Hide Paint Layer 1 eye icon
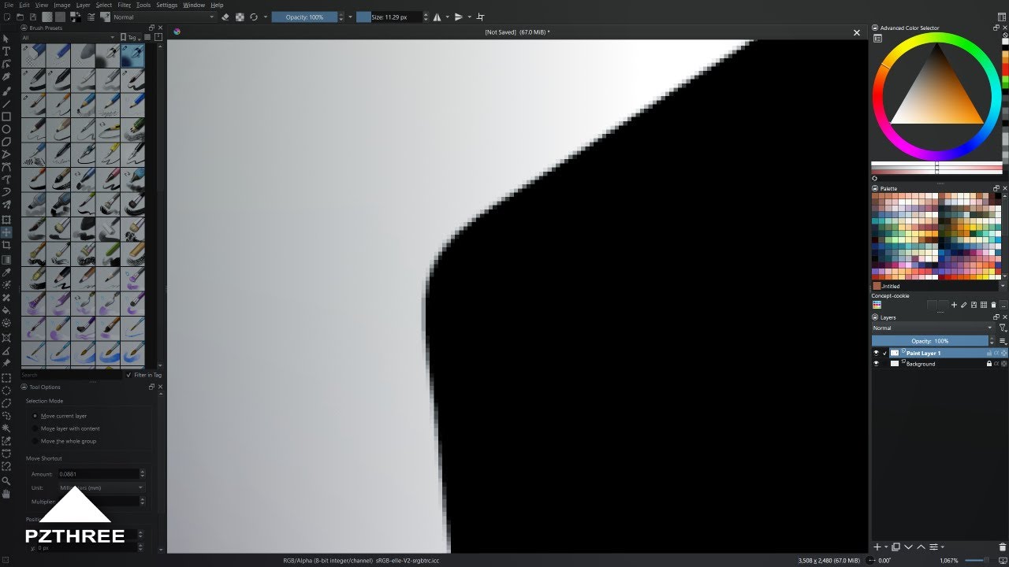This screenshot has height=567, width=1009. [876, 353]
